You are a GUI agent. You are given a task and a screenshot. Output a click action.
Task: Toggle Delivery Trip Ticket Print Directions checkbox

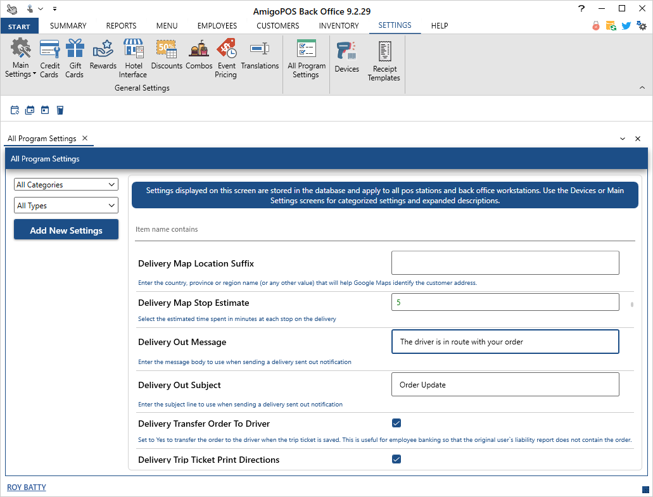[x=396, y=459]
